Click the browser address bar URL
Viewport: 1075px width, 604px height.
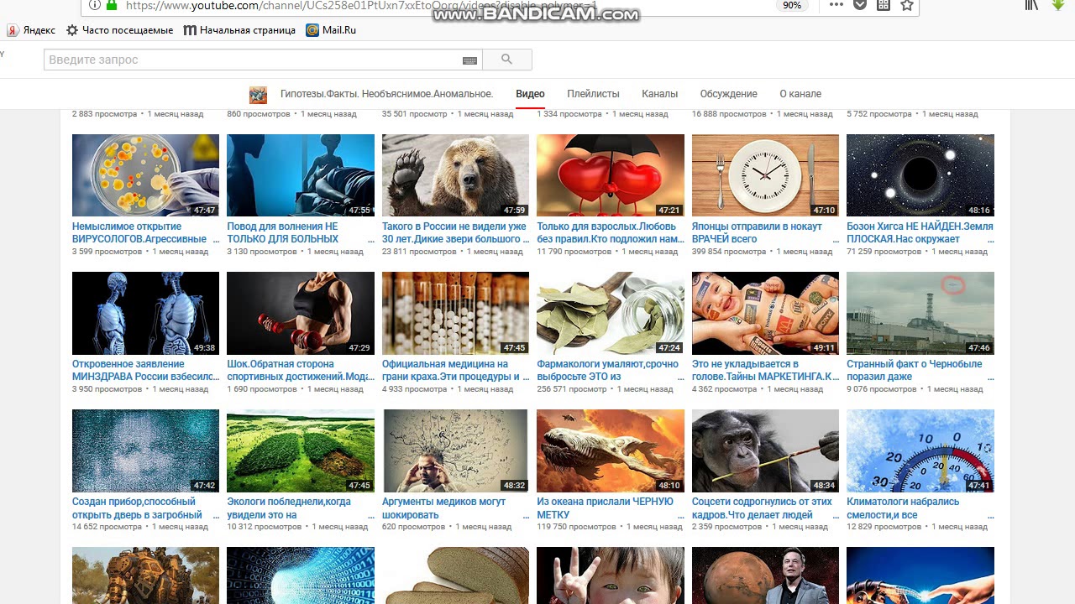click(361, 5)
